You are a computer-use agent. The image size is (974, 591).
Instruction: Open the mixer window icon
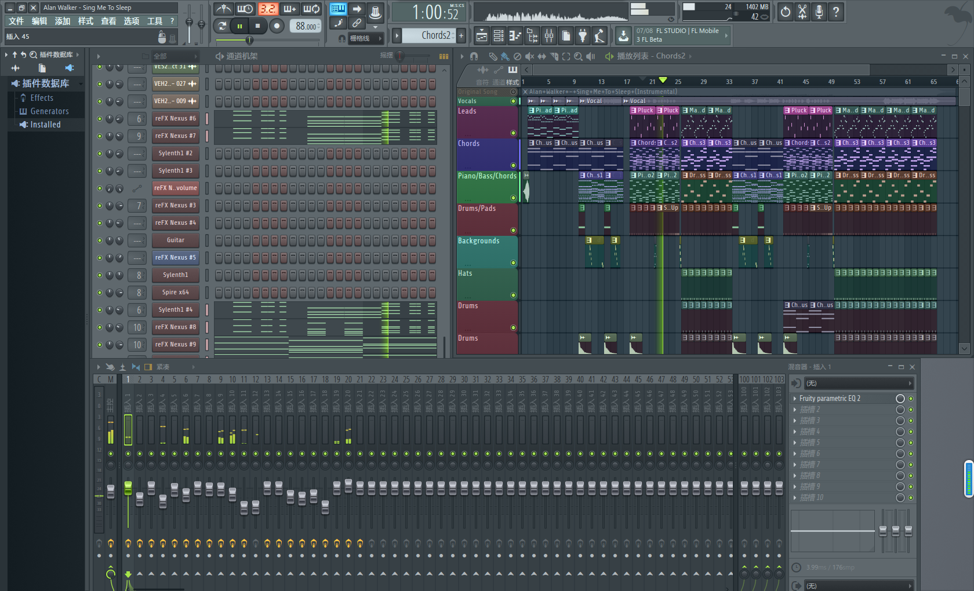point(549,36)
